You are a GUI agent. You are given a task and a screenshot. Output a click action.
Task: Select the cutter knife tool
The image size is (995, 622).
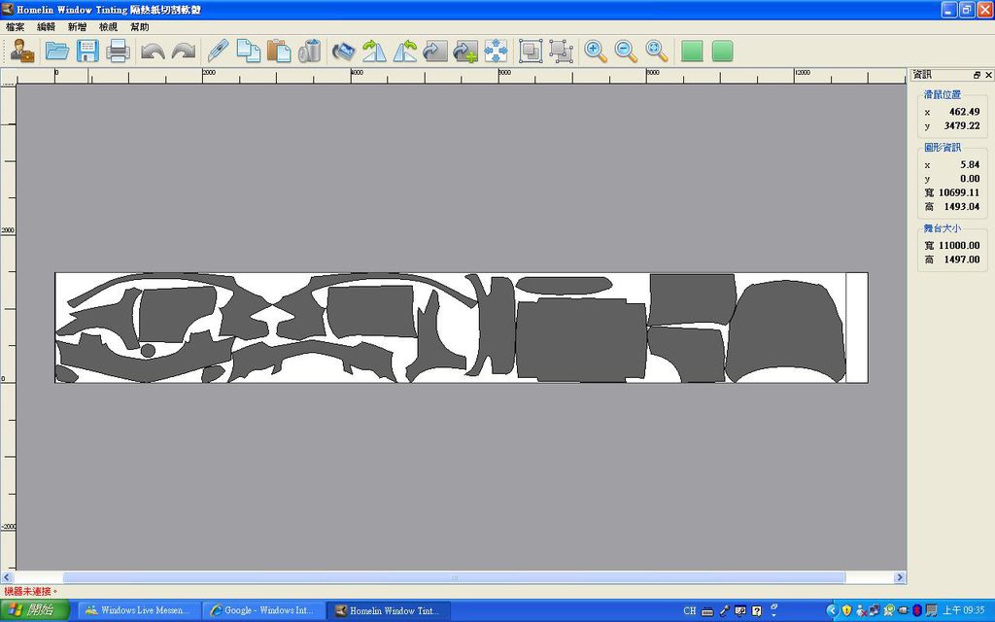click(x=218, y=51)
